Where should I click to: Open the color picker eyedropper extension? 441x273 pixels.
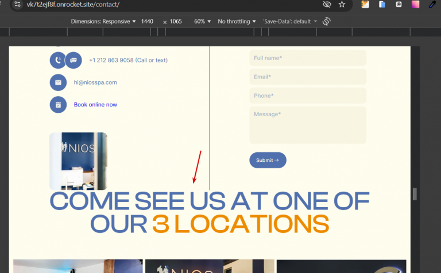point(432,4)
